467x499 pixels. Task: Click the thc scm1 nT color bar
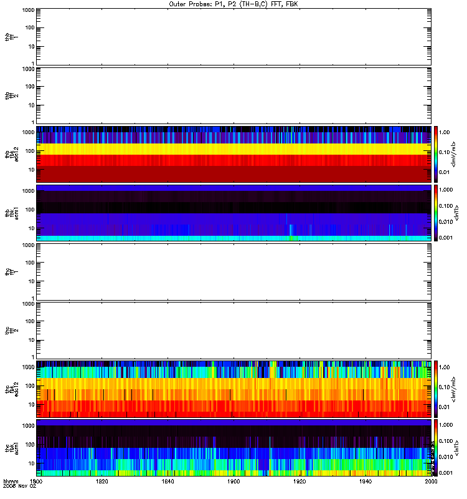(436, 448)
